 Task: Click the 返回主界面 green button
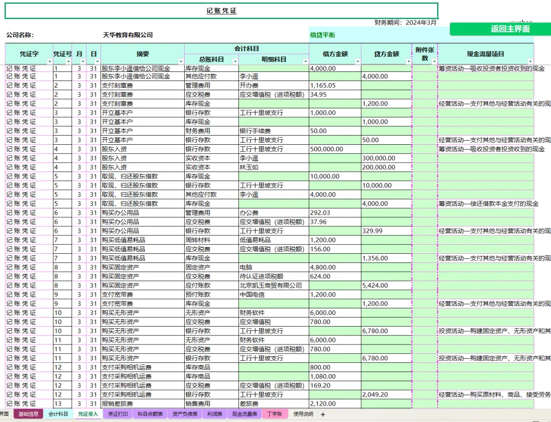tap(500, 29)
